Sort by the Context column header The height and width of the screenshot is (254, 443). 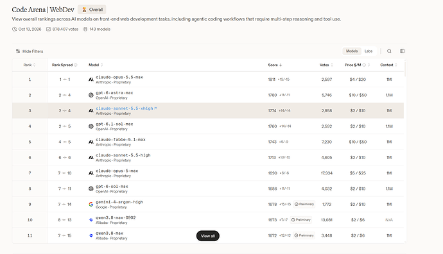(x=389, y=65)
